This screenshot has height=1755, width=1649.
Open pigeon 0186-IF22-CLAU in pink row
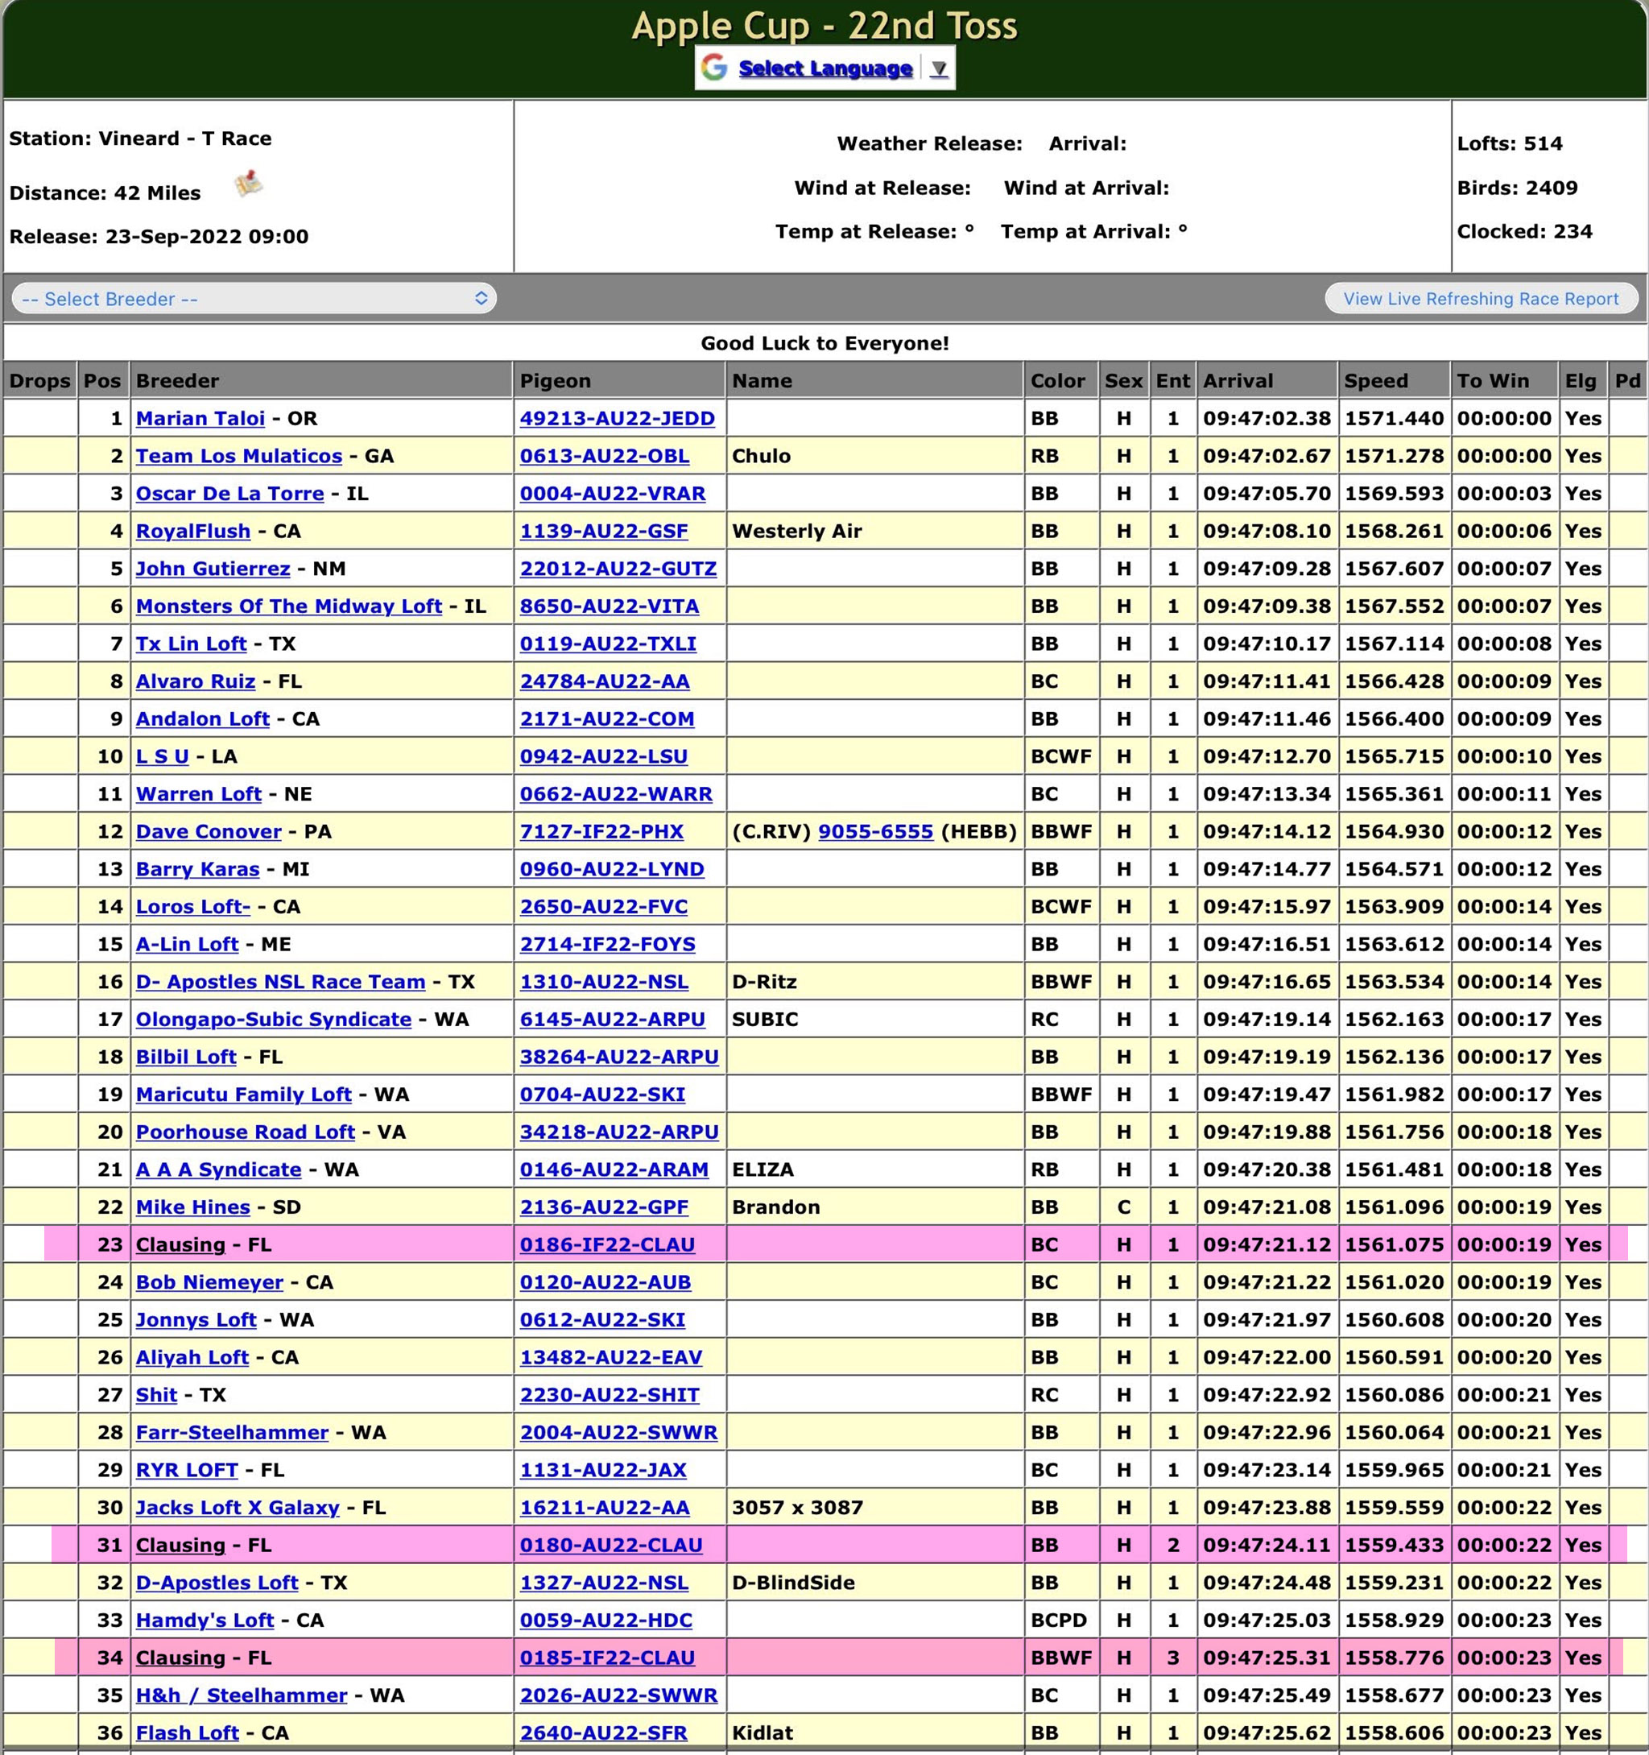(607, 1244)
